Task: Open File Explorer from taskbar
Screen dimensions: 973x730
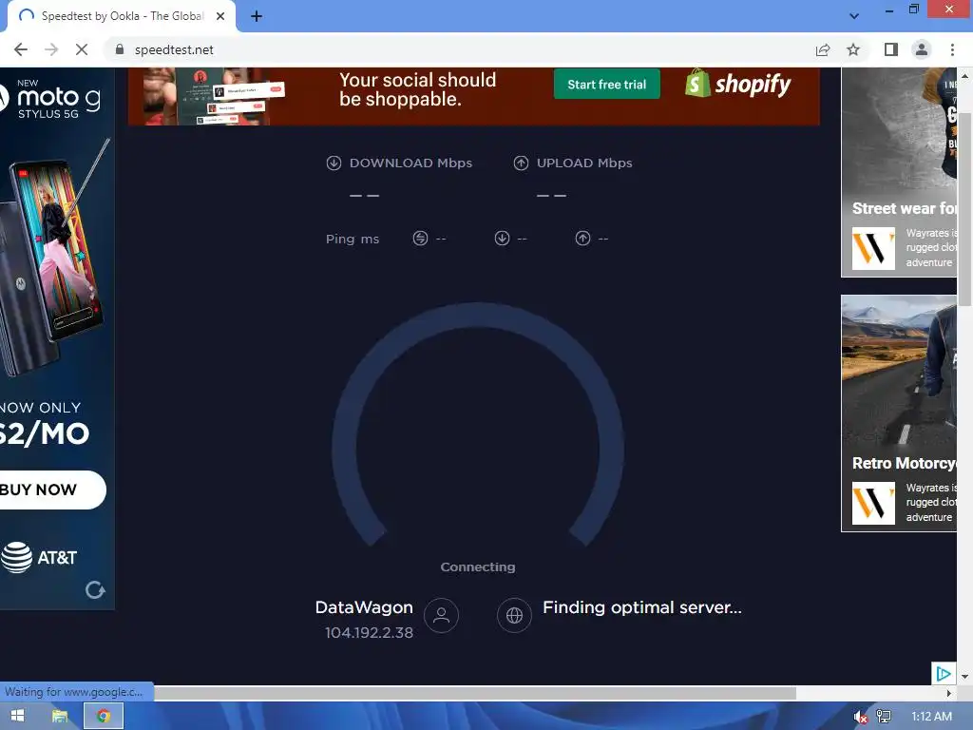Action: [60, 716]
